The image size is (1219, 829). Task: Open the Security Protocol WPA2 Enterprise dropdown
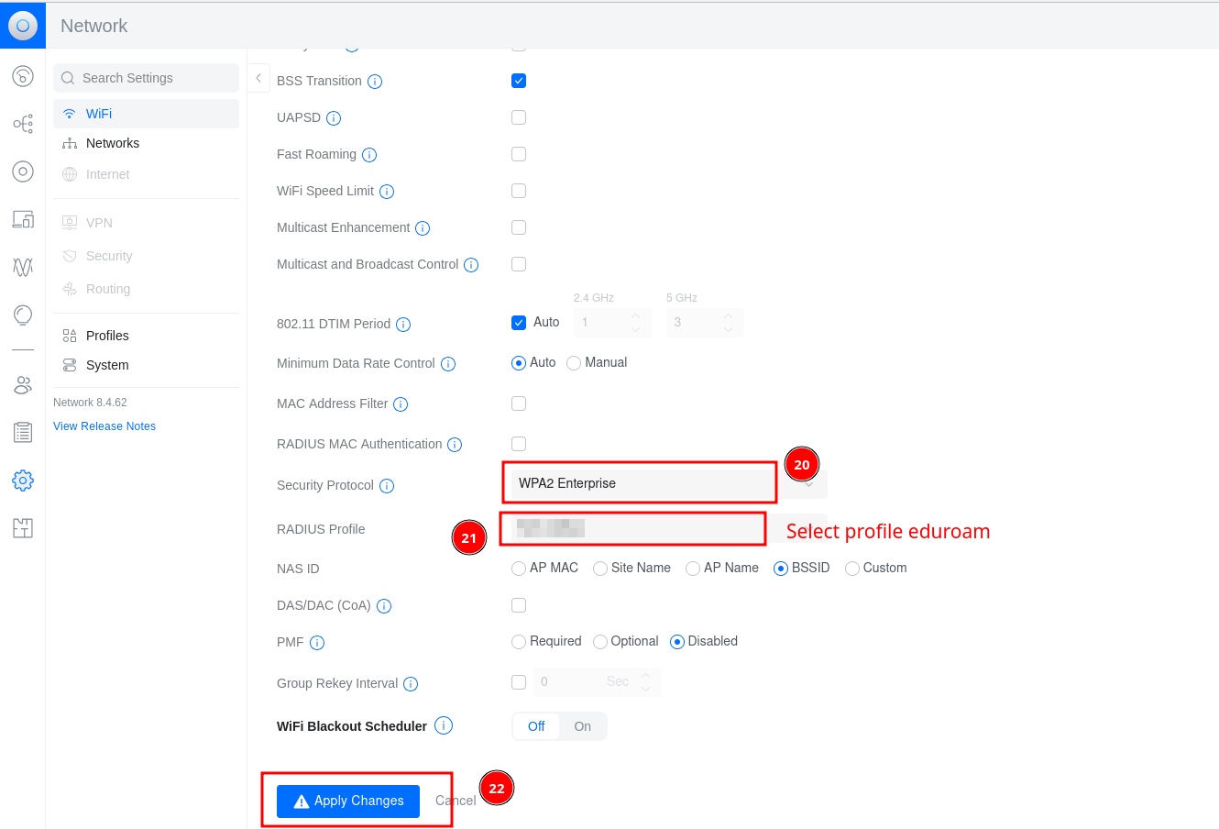click(x=669, y=483)
